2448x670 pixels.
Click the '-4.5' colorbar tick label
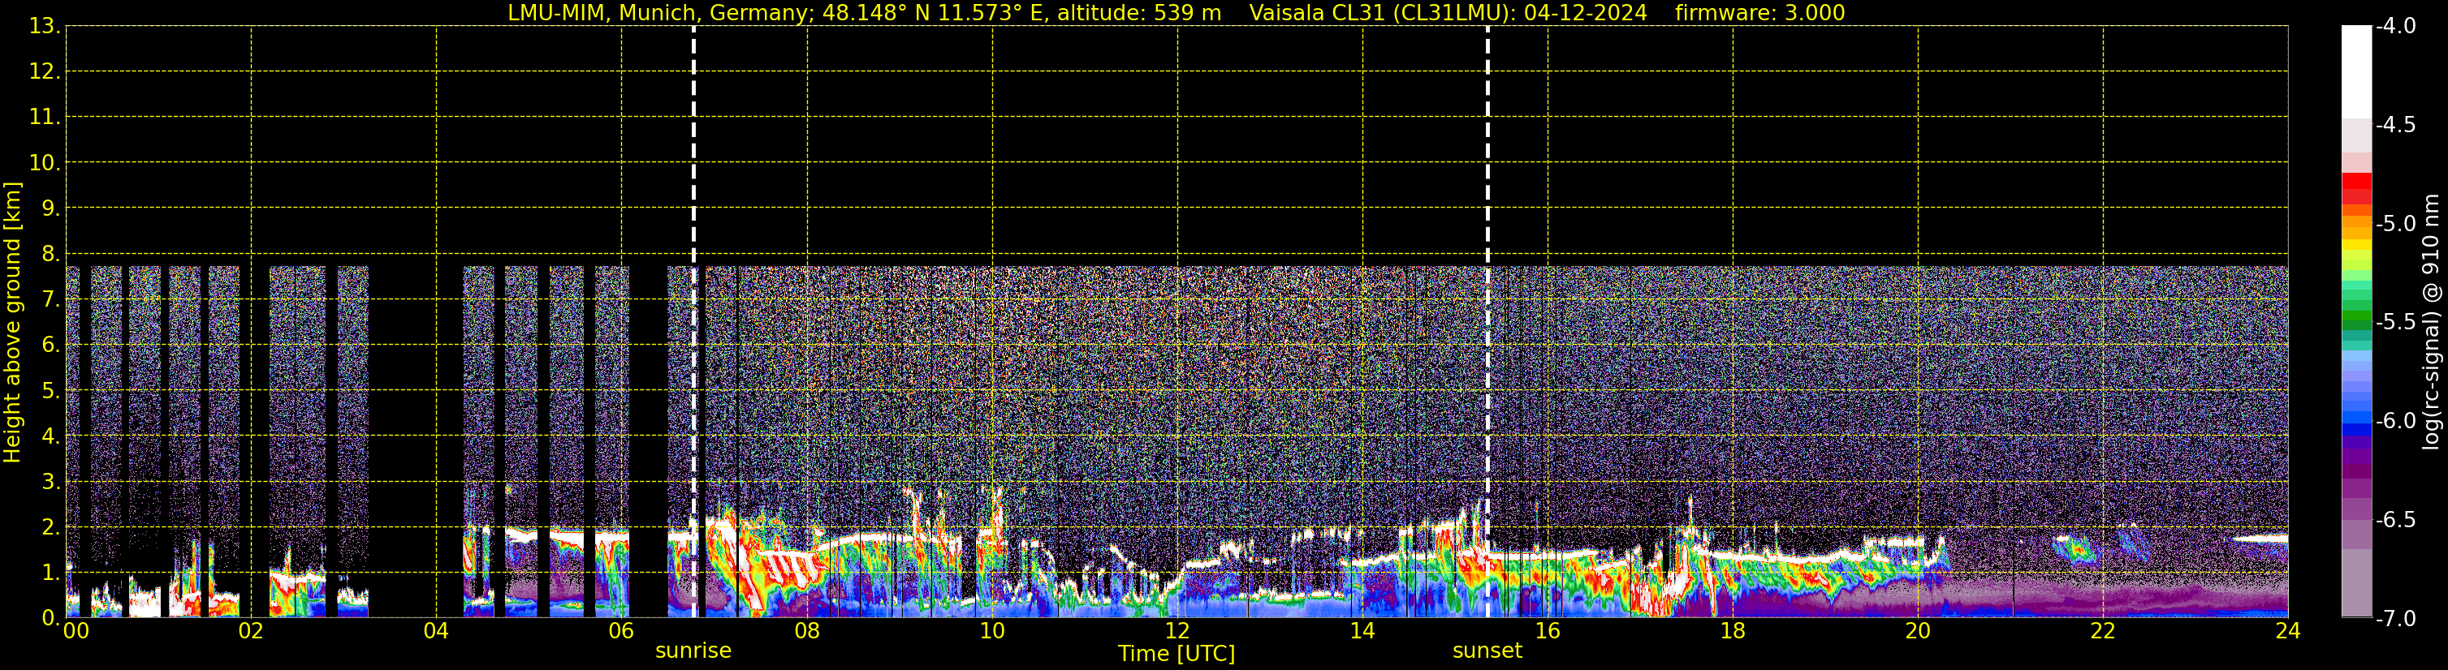point(2396,125)
